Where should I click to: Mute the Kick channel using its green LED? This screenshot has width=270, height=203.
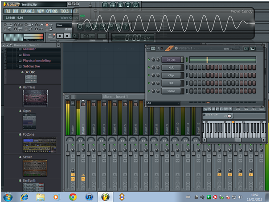point(148,67)
